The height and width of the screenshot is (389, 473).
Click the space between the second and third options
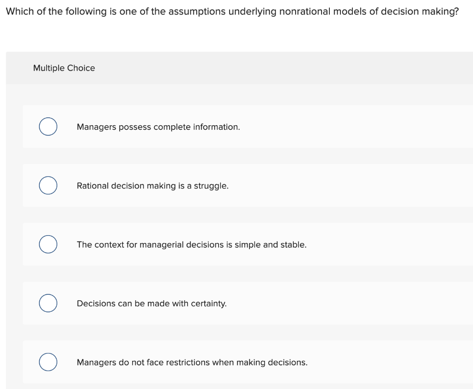[231, 215]
